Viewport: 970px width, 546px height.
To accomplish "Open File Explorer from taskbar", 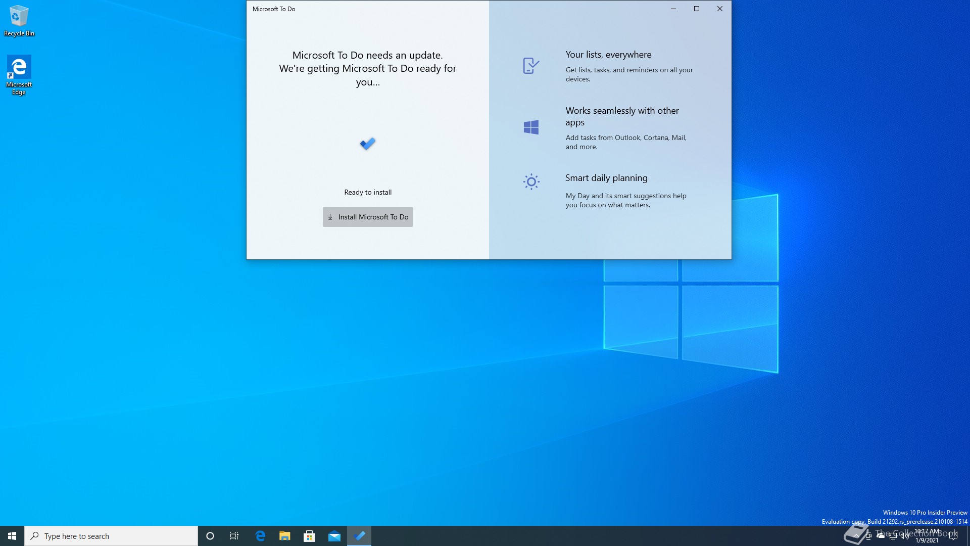I will pyautogui.click(x=285, y=536).
